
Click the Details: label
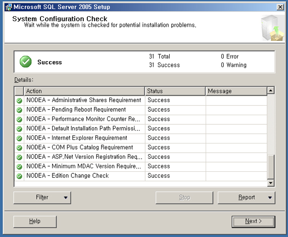tap(24, 80)
